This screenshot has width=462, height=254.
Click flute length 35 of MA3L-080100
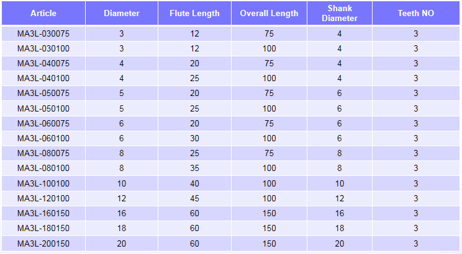pyautogui.click(x=194, y=168)
